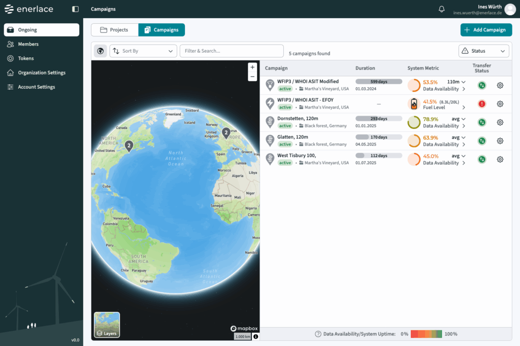Open the West Tisbury 100 campaign
The image size is (520, 346).
point(297,155)
